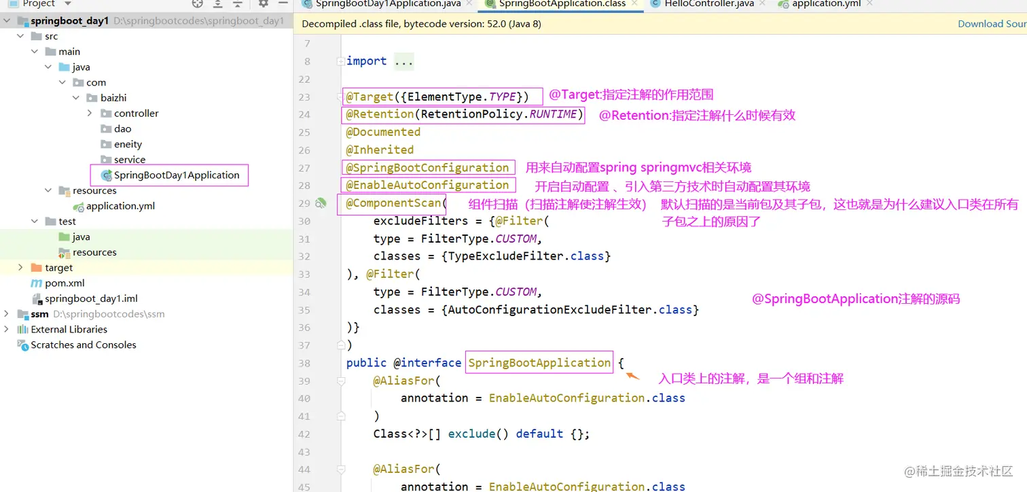Switch to application.yml tab
This screenshot has width=1027, height=492.
tap(826, 3)
